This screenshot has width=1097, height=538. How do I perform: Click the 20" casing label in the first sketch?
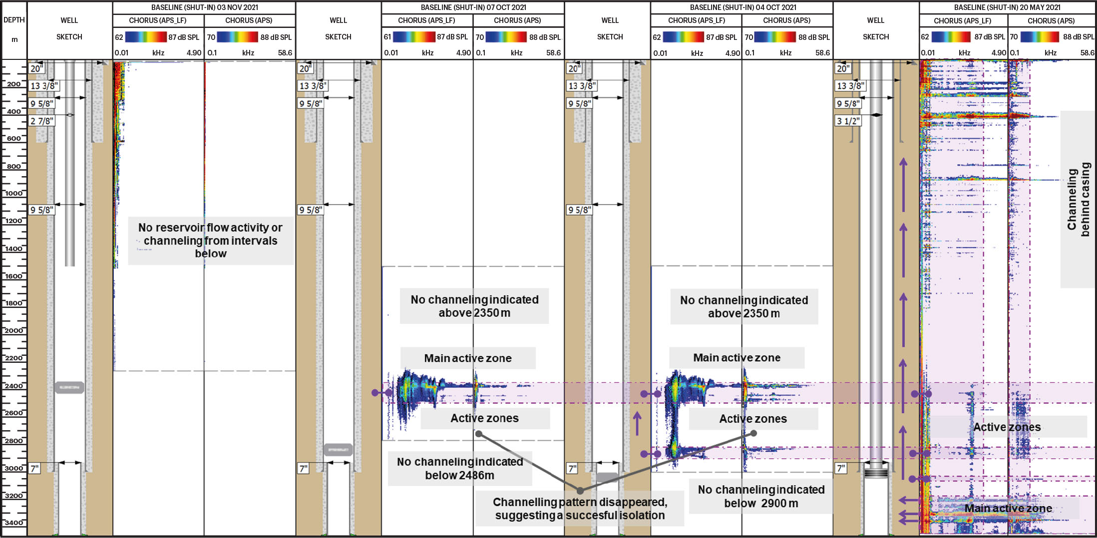(36, 68)
